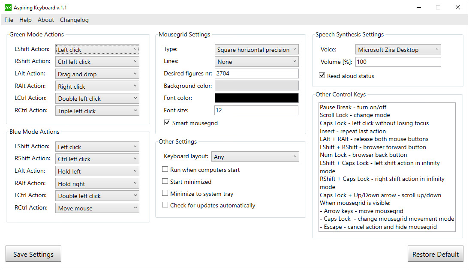This screenshot has width=469, height=270.
Task: Enable Minimize to system tray
Action: pyautogui.click(x=165, y=193)
